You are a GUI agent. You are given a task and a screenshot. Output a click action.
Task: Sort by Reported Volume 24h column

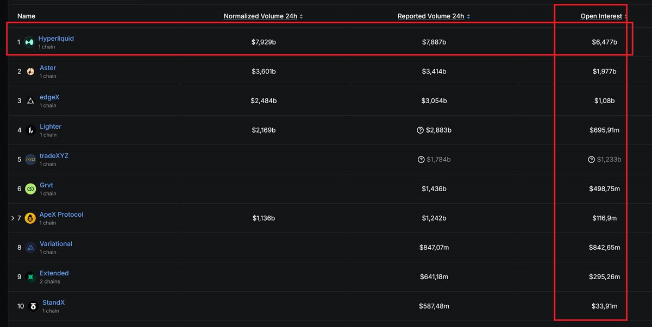click(434, 16)
